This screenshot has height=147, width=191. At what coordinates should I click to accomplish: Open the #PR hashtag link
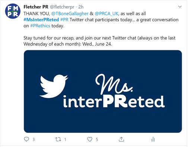point(64,20)
